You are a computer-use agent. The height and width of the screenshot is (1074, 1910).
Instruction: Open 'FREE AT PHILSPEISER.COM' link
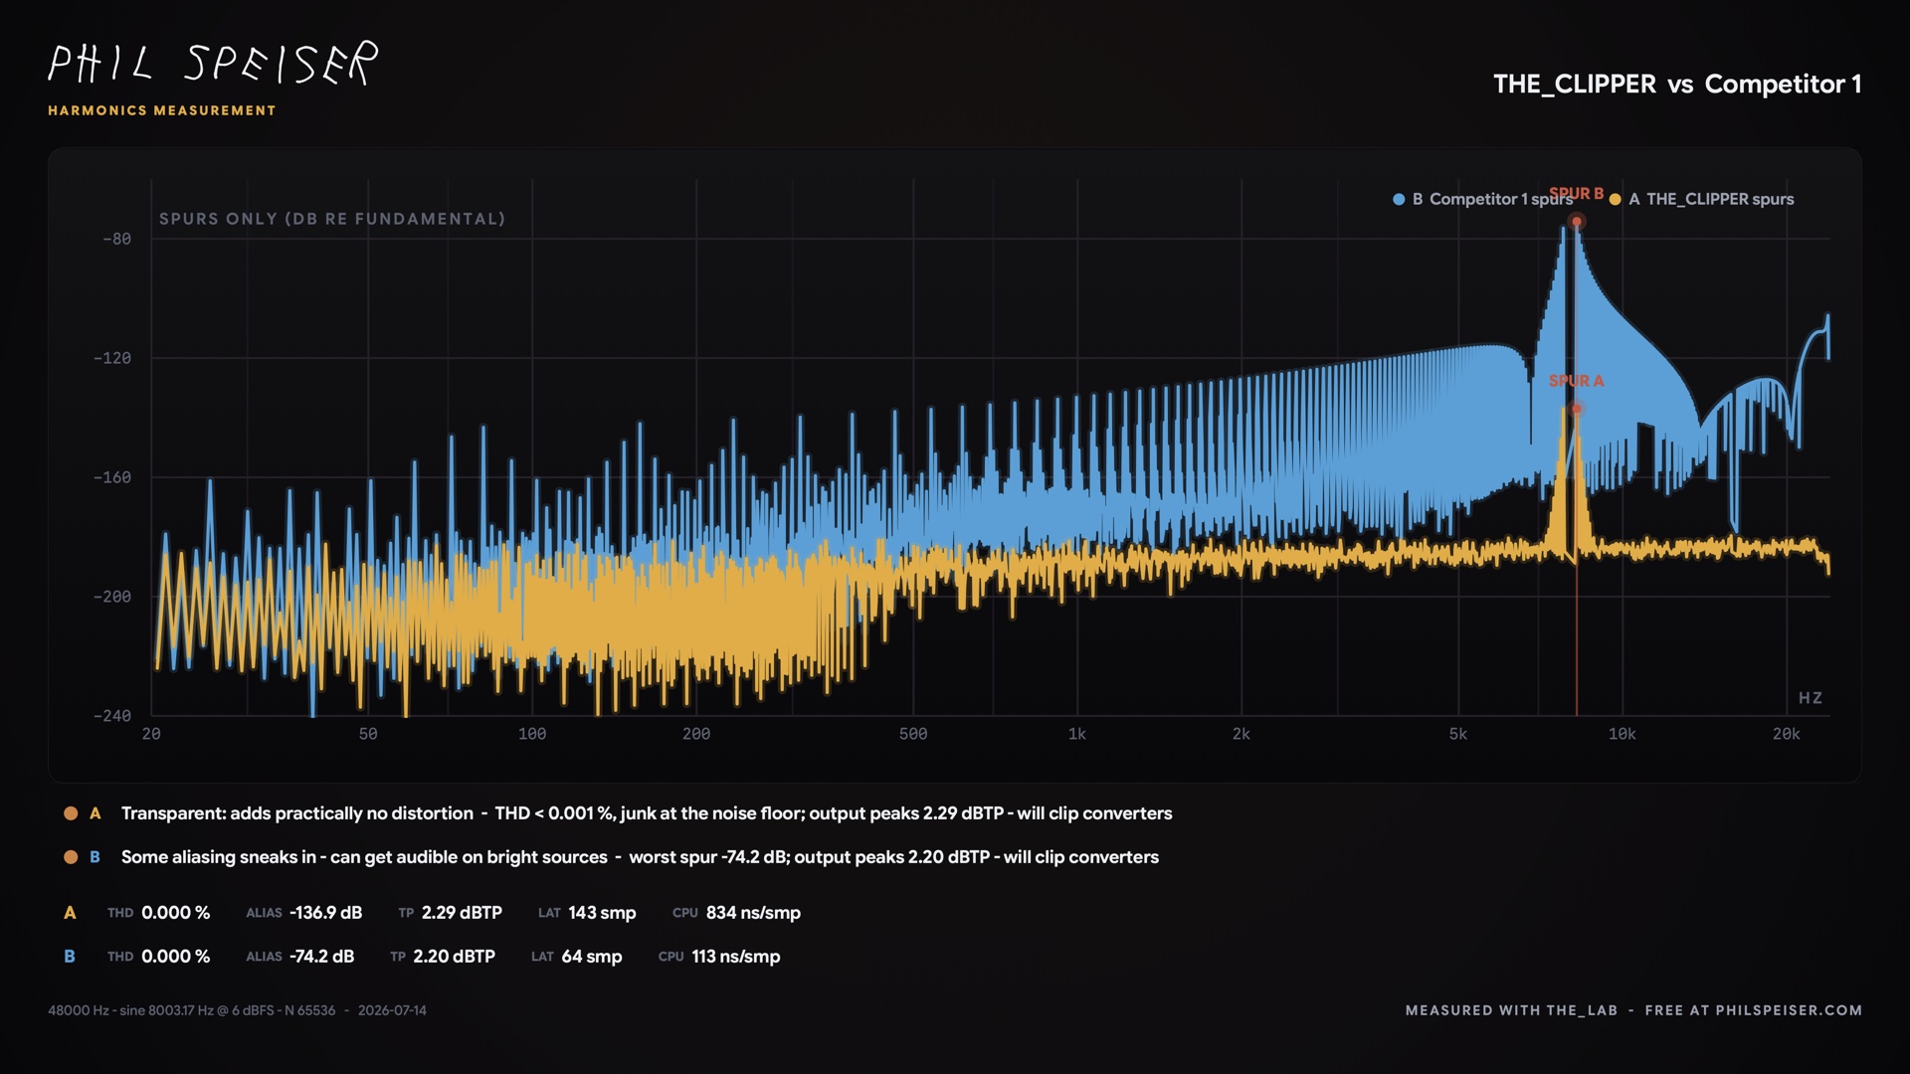(1754, 1010)
